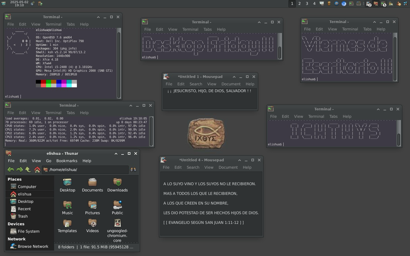The width and height of the screenshot is (410, 256).
Task: Go to the parent folder with Thunar's up arrow
Action: (x=28, y=170)
